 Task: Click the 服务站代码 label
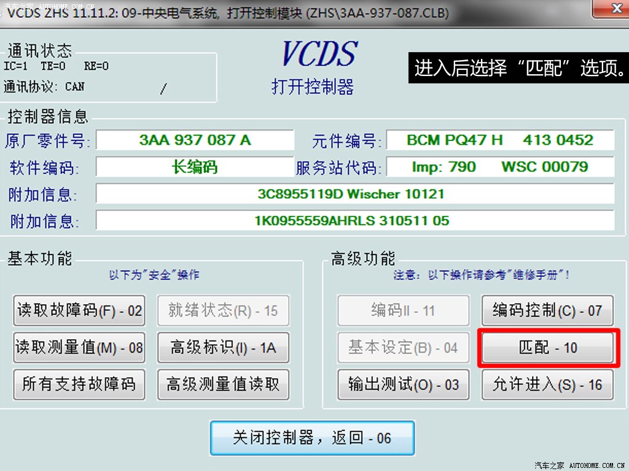pyautogui.click(x=338, y=168)
